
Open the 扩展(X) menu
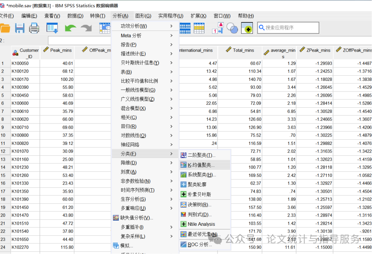tap(199, 16)
